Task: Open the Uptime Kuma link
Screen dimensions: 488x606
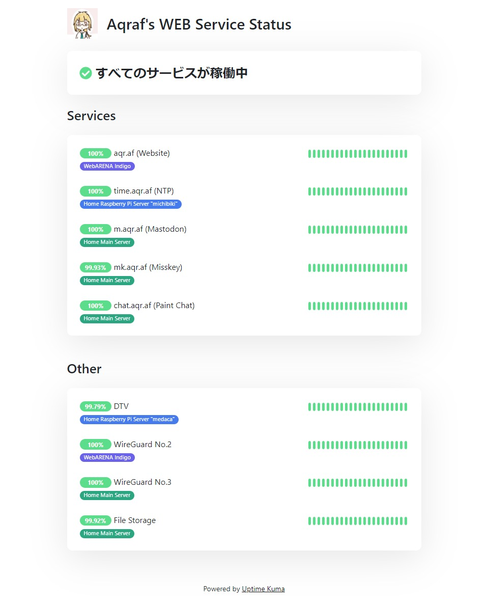Action: [263, 589]
